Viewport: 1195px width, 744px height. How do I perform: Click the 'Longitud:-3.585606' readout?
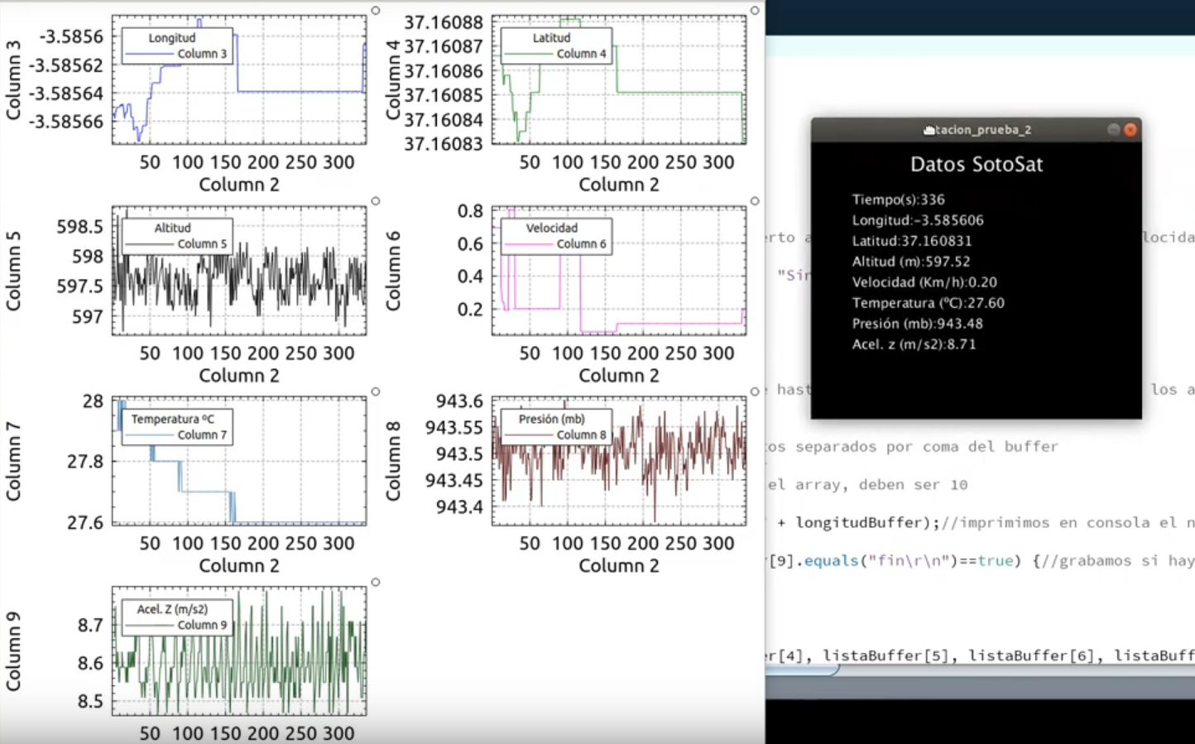(x=918, y=220)
